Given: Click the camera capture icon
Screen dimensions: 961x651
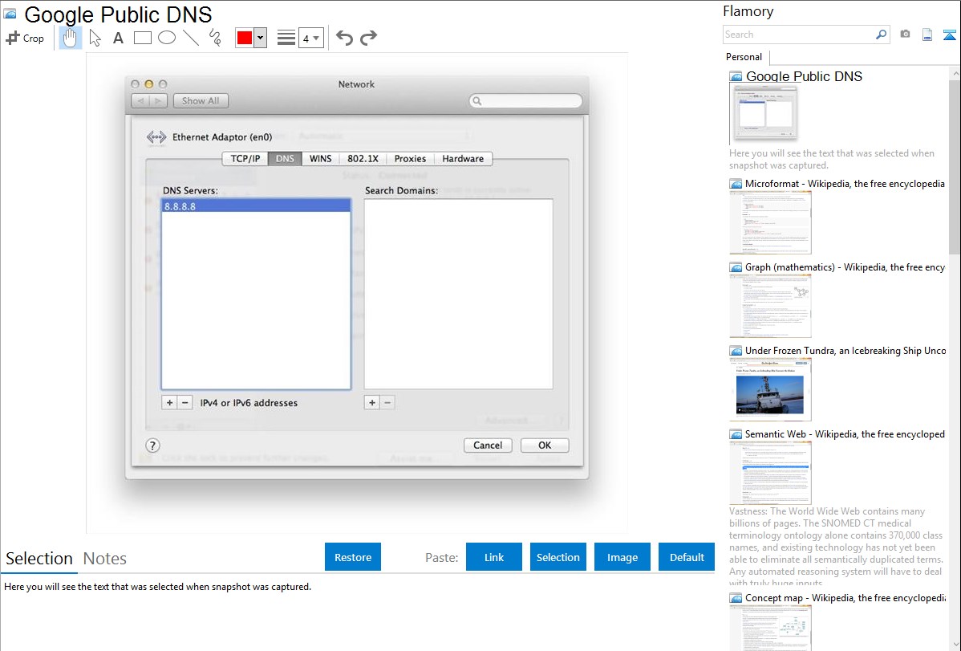Looking at the screenshot, I should 905,35.
